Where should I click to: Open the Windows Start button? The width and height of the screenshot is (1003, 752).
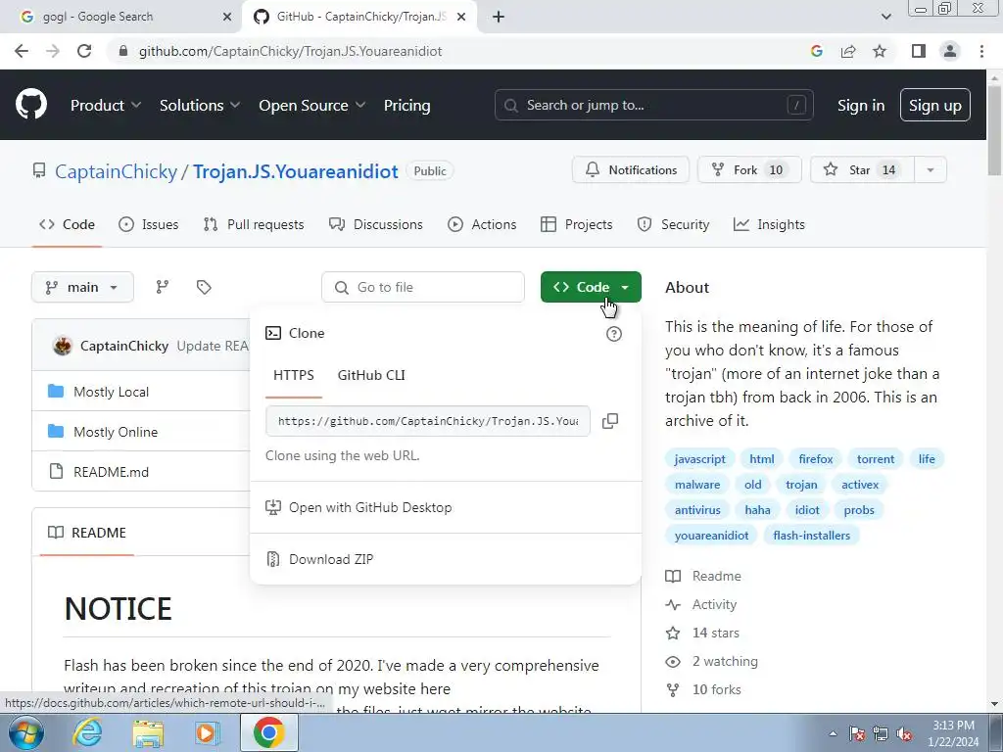(24, 732)
